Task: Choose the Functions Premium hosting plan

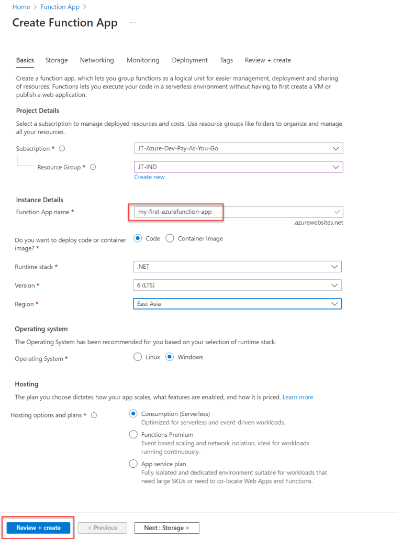Action: coord(133,434)
